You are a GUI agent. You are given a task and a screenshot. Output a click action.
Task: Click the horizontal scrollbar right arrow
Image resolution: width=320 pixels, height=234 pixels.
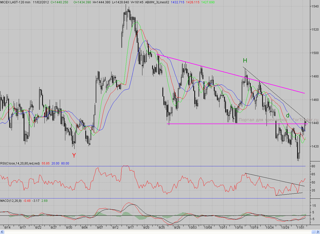coord(318,232)
